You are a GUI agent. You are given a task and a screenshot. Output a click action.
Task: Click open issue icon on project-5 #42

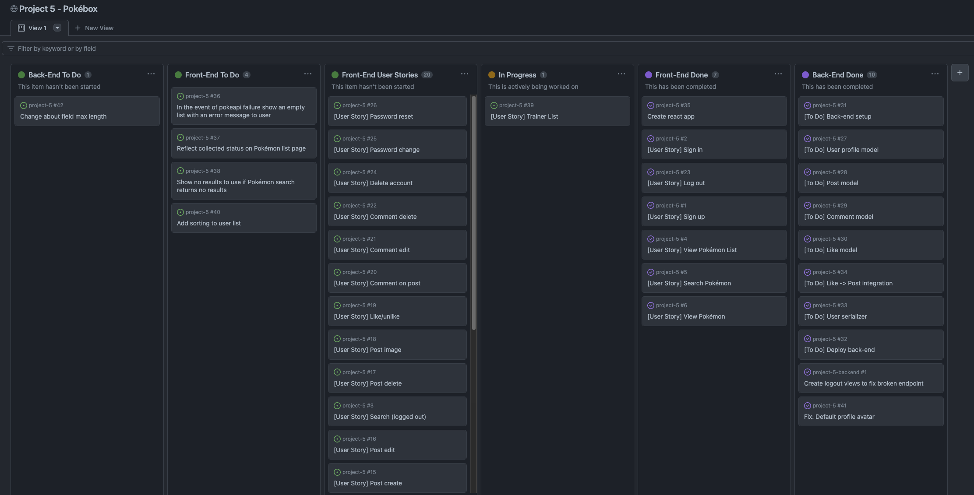pos(24,105)
